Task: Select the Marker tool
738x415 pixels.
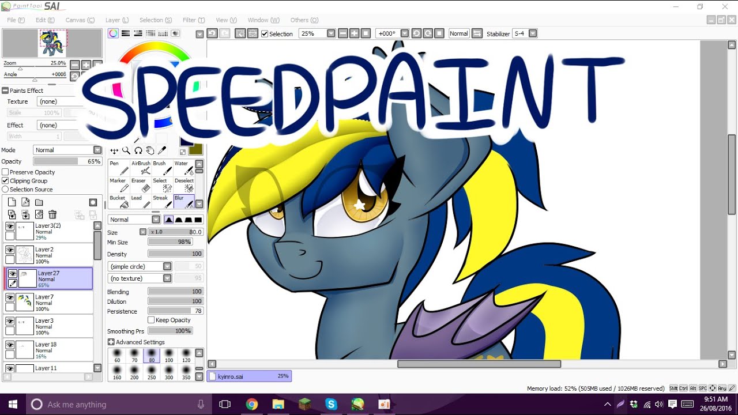Action: coord(119,185)
